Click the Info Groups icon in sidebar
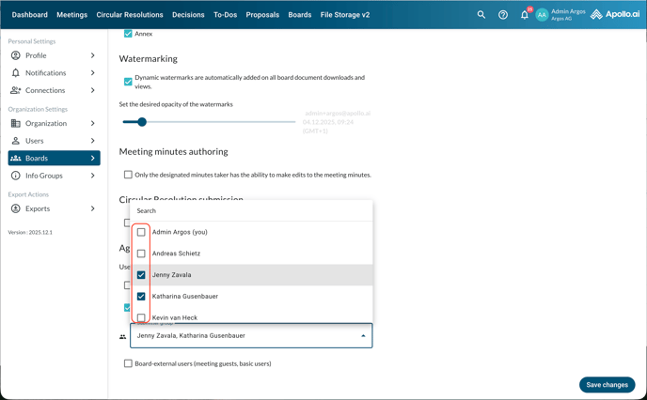647x400 pixels. click(x=15, y=176)
